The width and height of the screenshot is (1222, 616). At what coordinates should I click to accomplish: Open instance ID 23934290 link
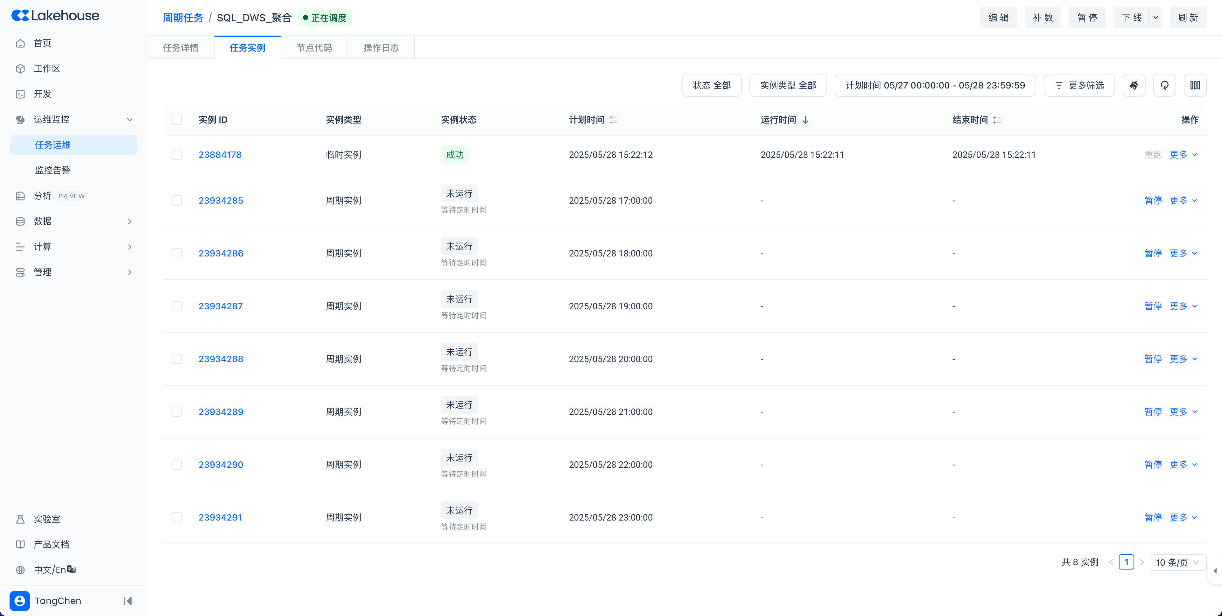coord(221,464)
